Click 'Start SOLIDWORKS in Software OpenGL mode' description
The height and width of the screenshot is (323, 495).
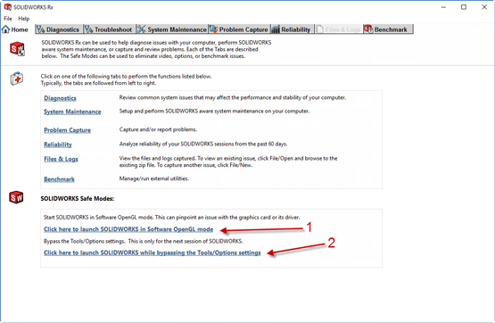click(x=172, y=217)
